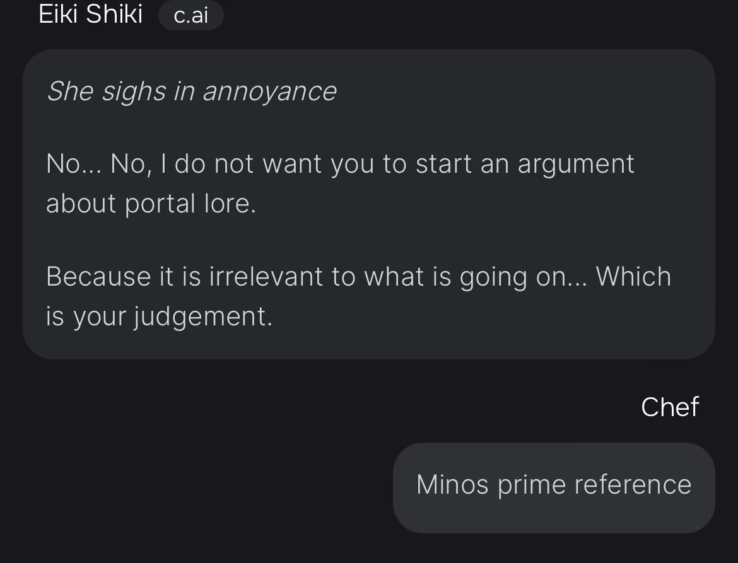This screenshot has width=738, height=563.
Task: Click the word "judgement" in Eiki's reply
Action: point(203,316)
